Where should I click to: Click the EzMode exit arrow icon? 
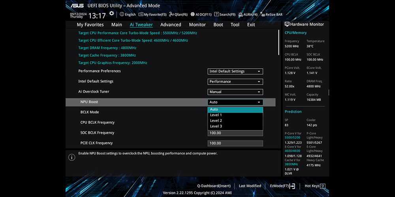coord(292,186)
